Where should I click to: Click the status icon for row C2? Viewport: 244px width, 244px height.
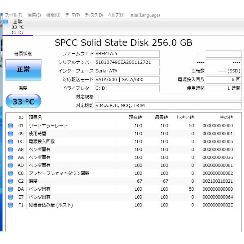coord(10,181)
